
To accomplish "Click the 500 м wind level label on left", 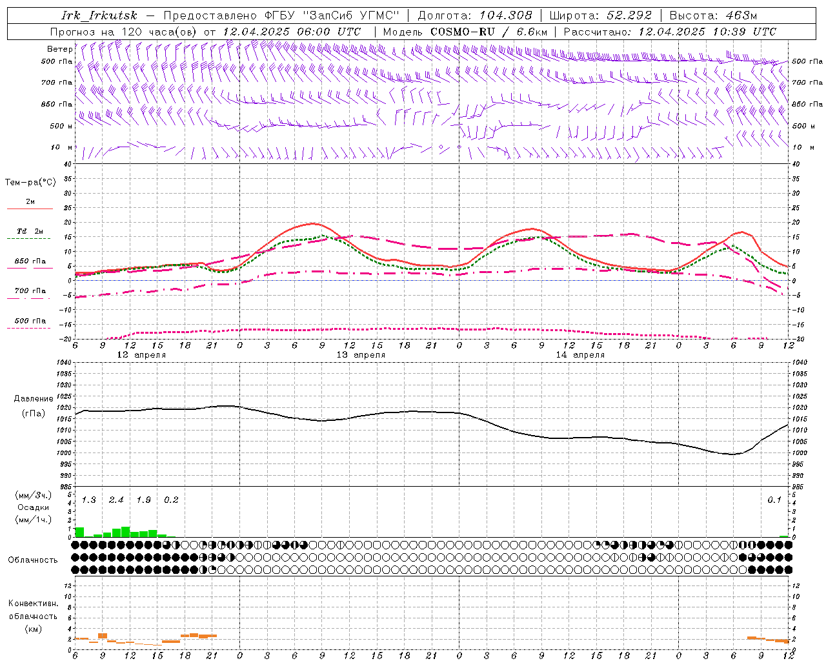I will 61,126.
